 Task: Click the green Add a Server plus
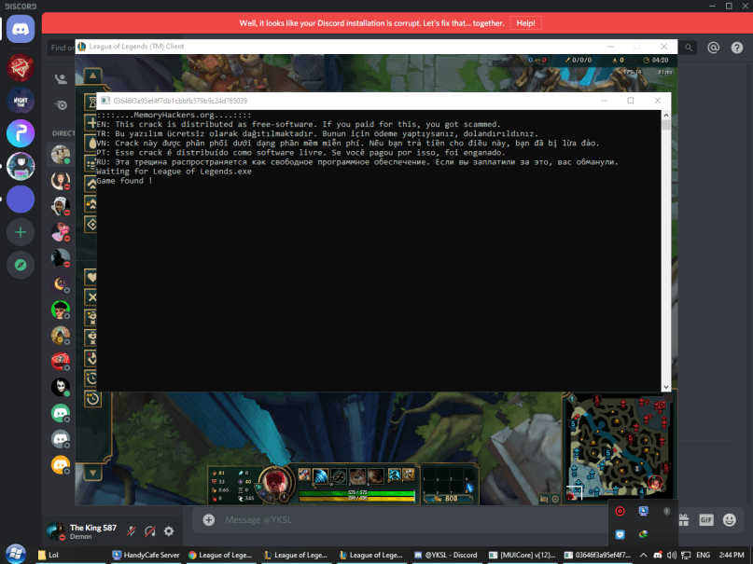point(21,232)
